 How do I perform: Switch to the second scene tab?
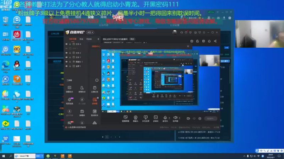81,39
